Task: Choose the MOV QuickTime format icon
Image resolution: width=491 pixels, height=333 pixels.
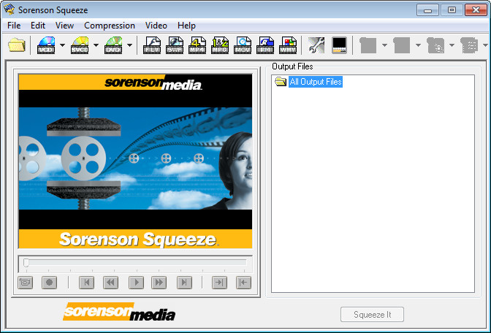Action: coord(243,45)
